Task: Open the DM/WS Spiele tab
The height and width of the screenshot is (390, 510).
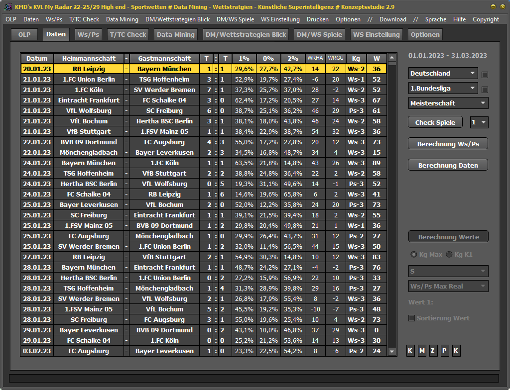Action: pos(319,35)
